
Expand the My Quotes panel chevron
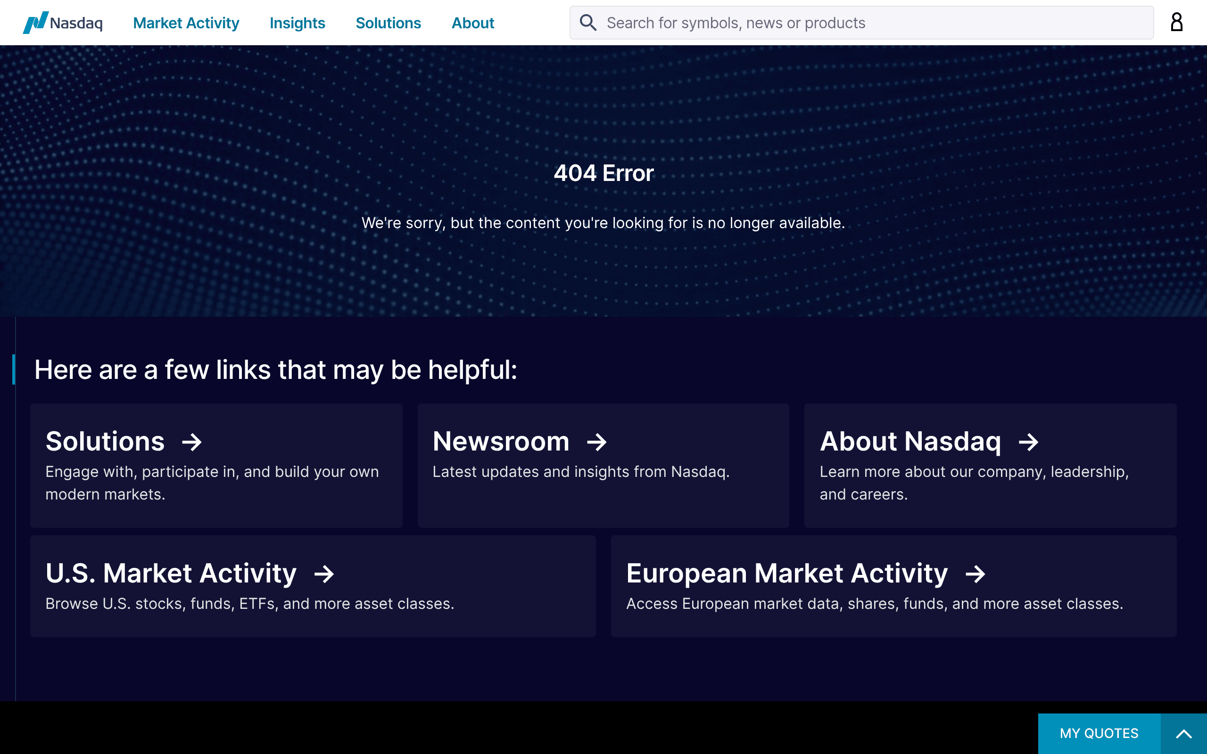[1183, 734]
